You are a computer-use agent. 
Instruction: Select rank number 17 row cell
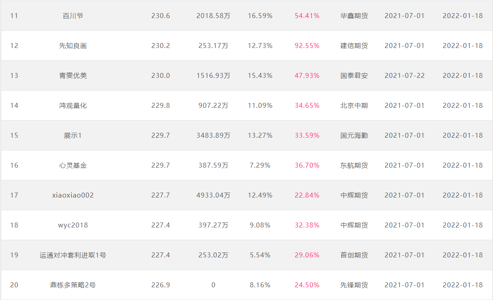[x=14, y=195]
